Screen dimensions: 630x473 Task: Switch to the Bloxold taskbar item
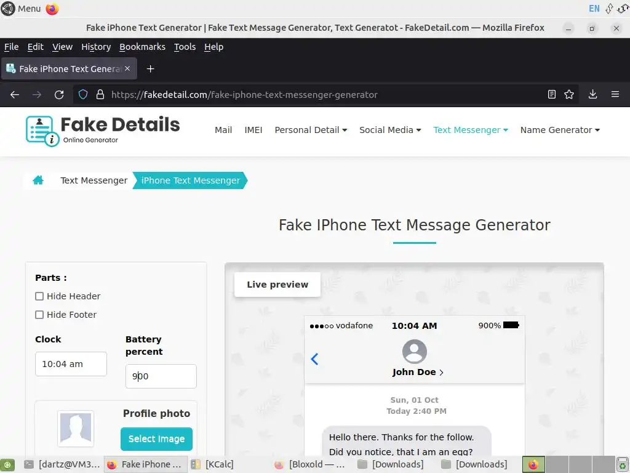pos(310,464)
